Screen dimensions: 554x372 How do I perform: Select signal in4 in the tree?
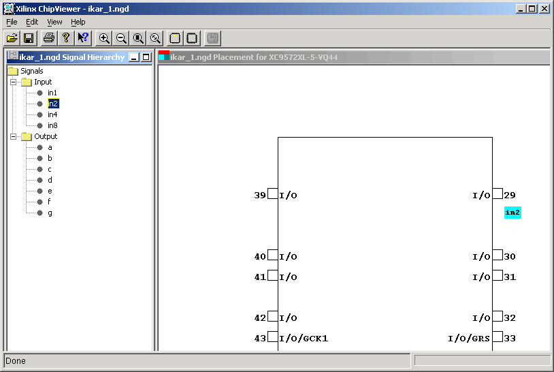click(x=52, y=114)
